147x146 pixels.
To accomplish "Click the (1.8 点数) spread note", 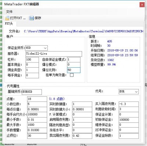I will click(x=57, y=99).
